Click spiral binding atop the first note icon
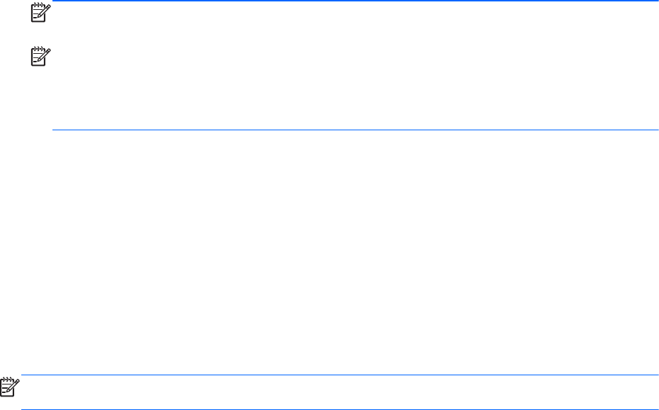Viewport: 659px width, 410px height. [x=38, y=5]
